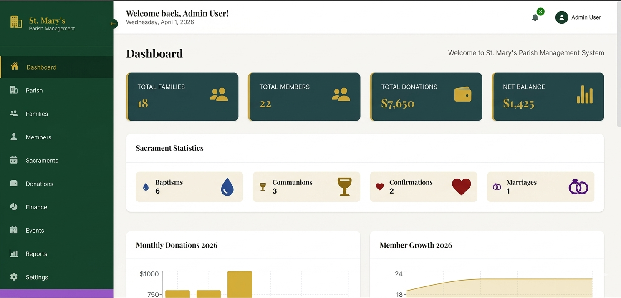Click the Reports chart icon in sidebar
This screenshot has width=621, height=298.
coord(14,253)
